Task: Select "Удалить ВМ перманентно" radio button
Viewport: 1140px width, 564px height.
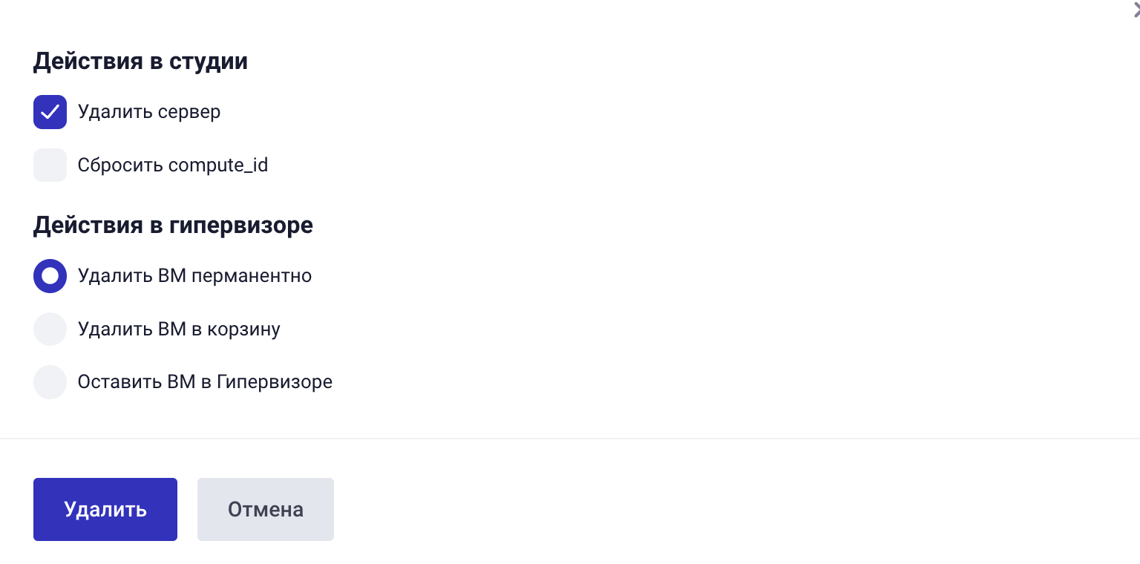Action: 50,276
